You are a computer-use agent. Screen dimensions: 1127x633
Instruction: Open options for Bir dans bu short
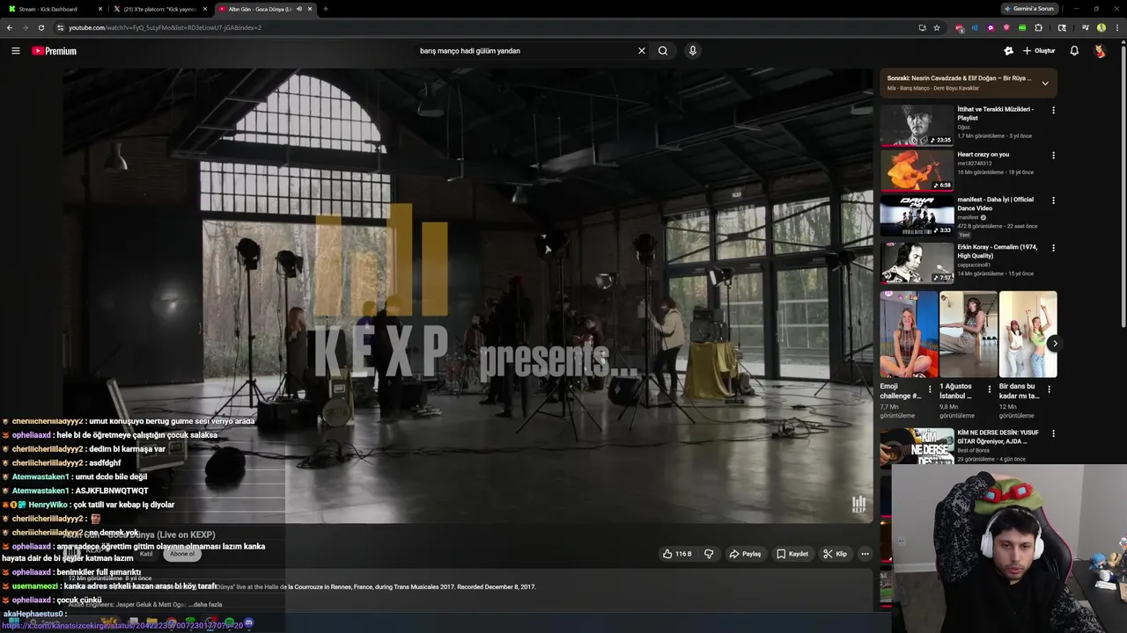click(1049, 389)
